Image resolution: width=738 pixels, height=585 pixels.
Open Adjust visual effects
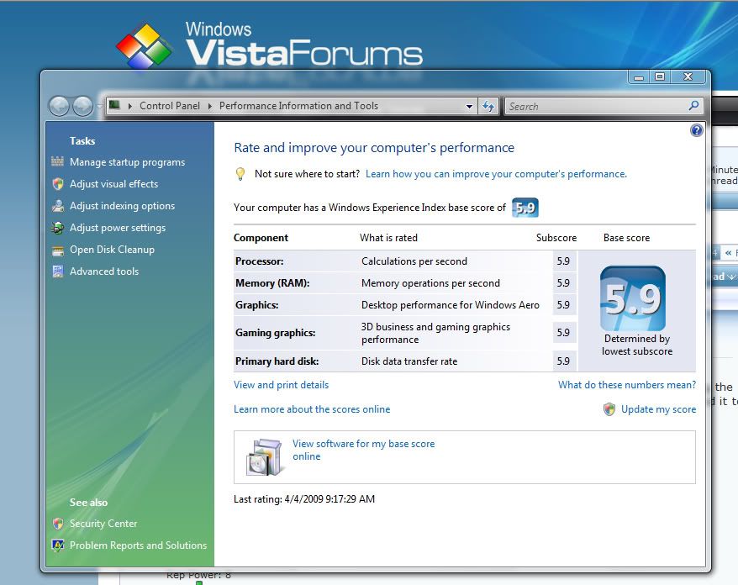click(x=114, y=183)
